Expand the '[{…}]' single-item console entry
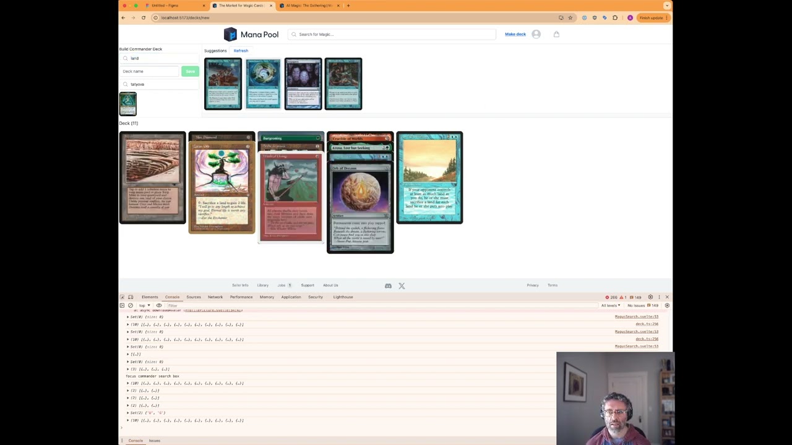792x445 pixels. pos(128,354)
